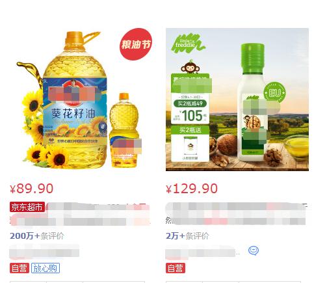Image resolution: width=314 pixels, height=283 pixels.
Task: Open 2万+ 条评价 reviews link
Action: 187,236
